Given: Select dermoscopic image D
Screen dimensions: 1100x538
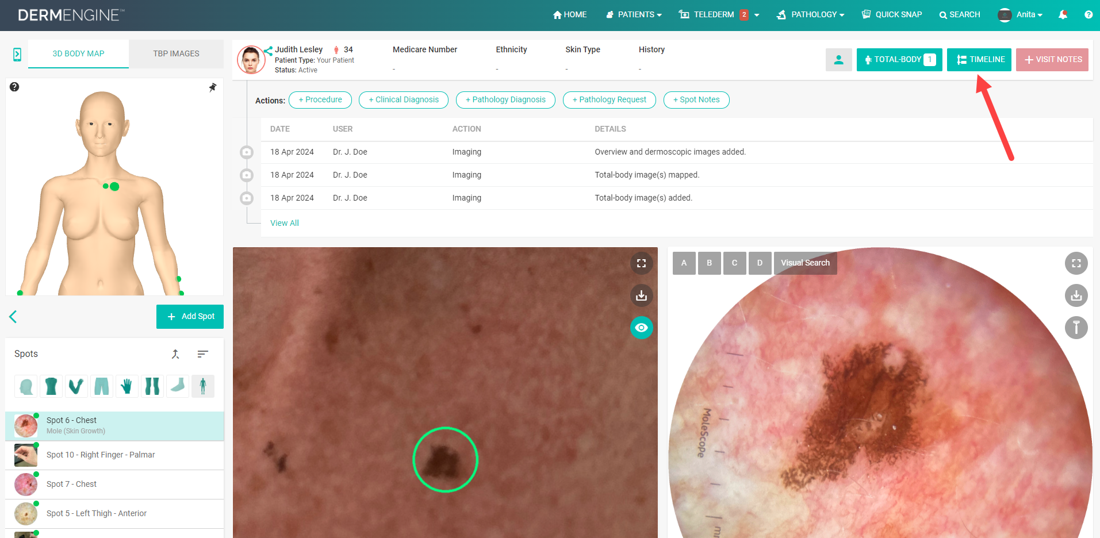Looking at the screenshot, I should 760,263.
